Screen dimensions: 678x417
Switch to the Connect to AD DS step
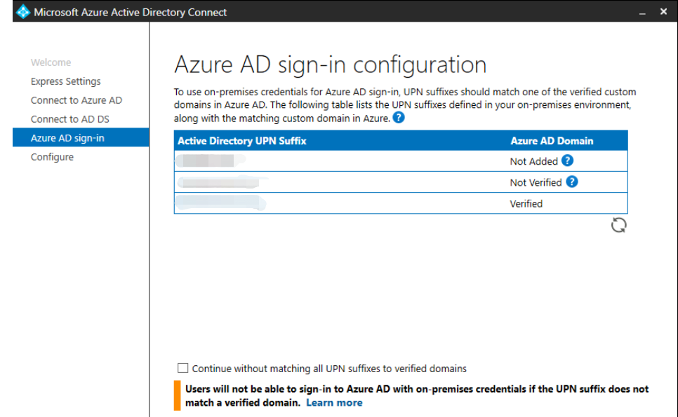(x=69, y=119)
